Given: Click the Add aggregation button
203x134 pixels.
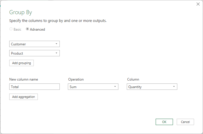Looking at the screenshot, I should (24, 97).
